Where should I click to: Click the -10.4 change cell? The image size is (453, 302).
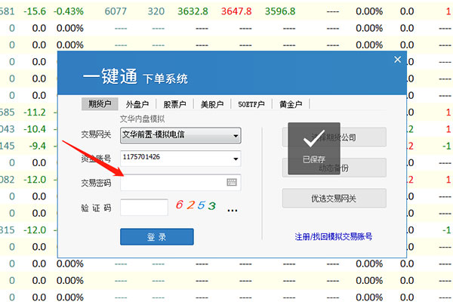35,129
